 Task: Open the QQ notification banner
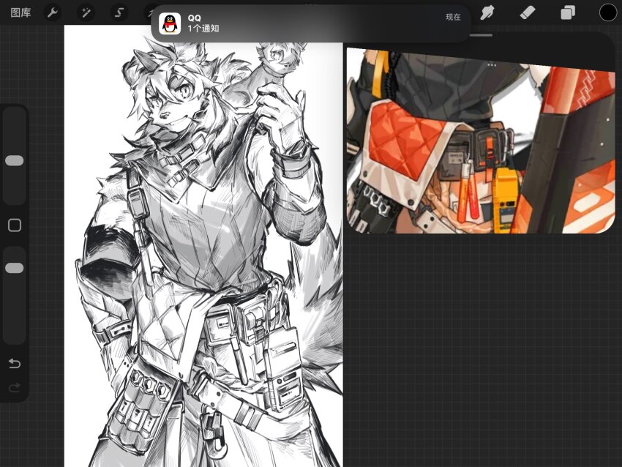click(307, 22)
